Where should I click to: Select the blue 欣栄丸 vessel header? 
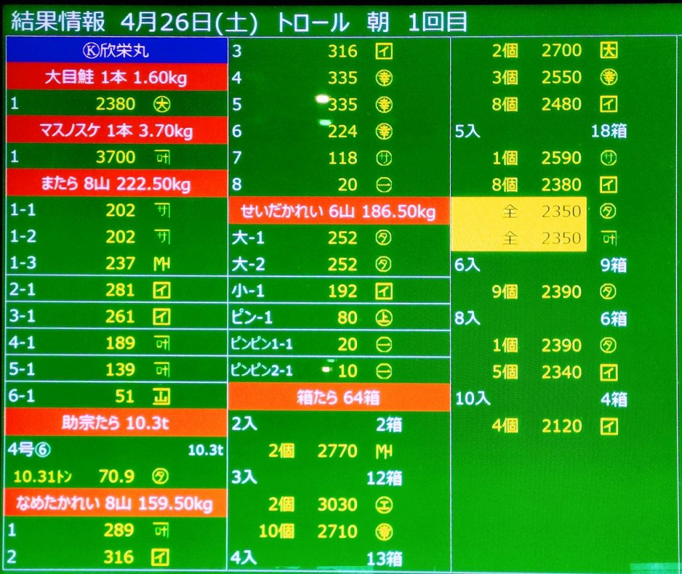pyautogui.click(x=116, y=51)
